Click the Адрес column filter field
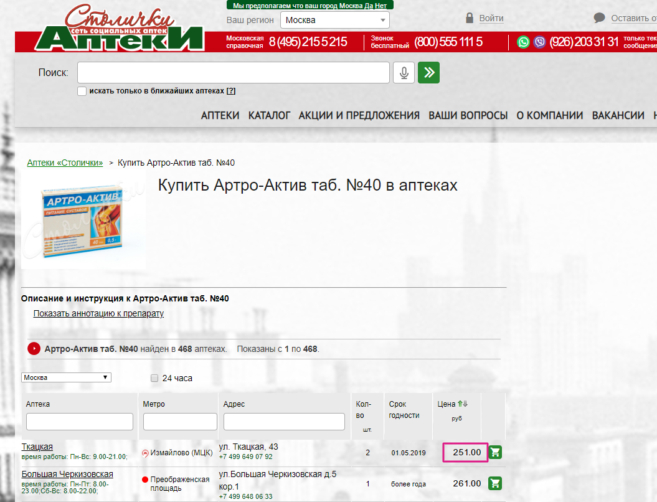Screen dimensions: 657x502 [284, 422]
